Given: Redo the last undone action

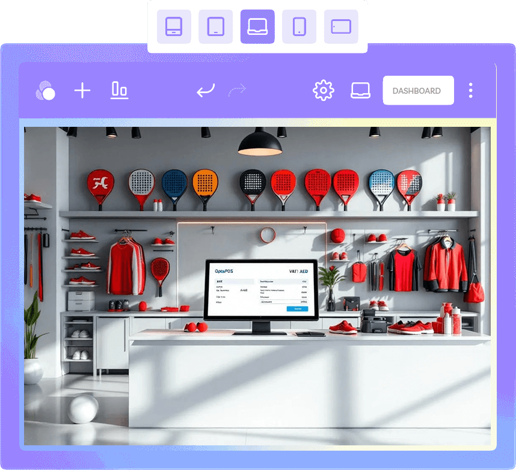Looking at the screenshot, I should click(237, 90).
